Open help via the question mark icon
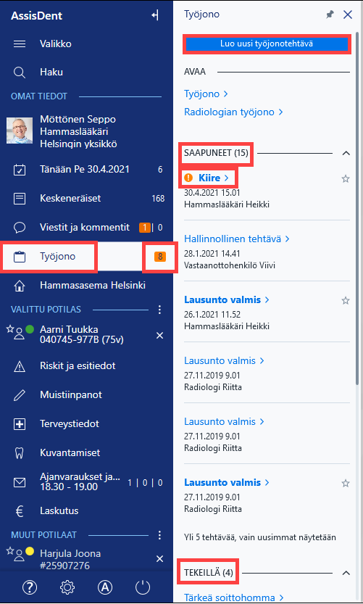This screenshot has height=604, width=363. 30,587
